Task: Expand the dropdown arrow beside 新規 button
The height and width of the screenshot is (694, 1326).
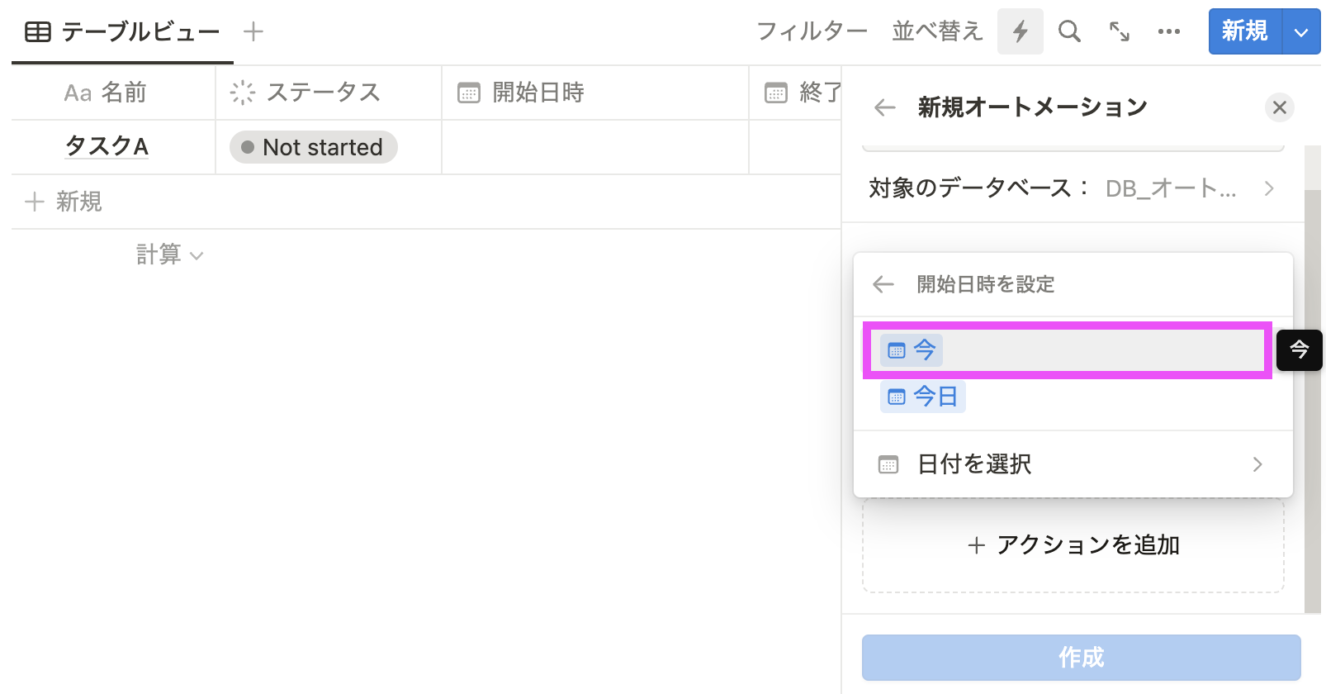Action: 1301,32
